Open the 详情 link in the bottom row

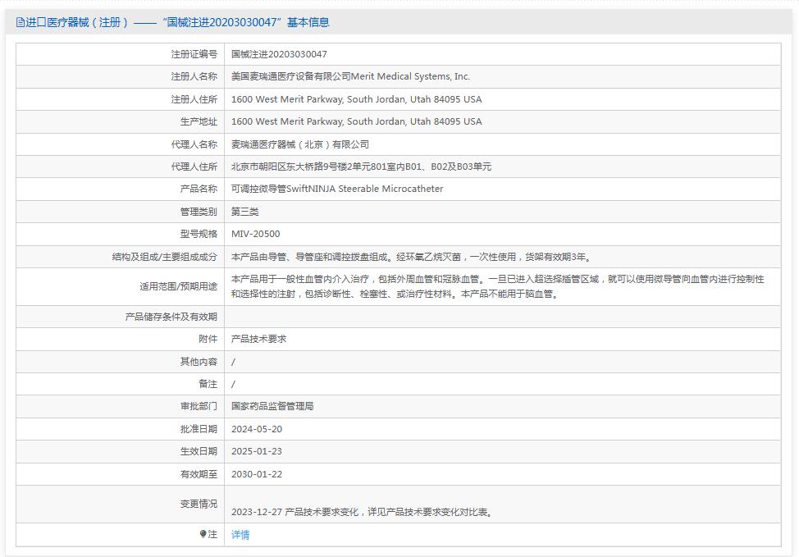(x=240, y=534)
